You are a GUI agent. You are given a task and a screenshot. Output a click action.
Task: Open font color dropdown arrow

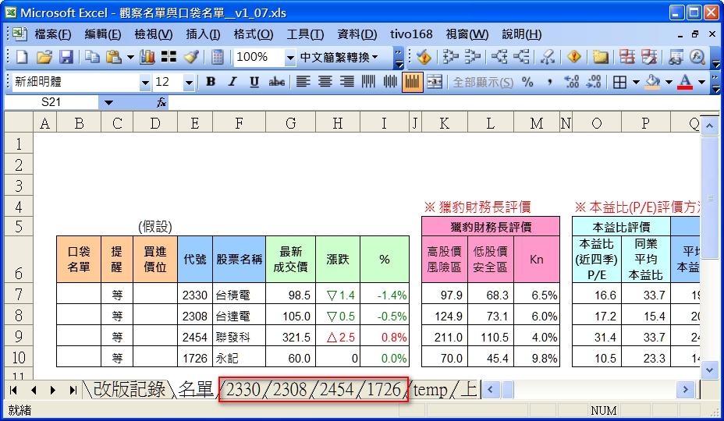tap(702, 82)
